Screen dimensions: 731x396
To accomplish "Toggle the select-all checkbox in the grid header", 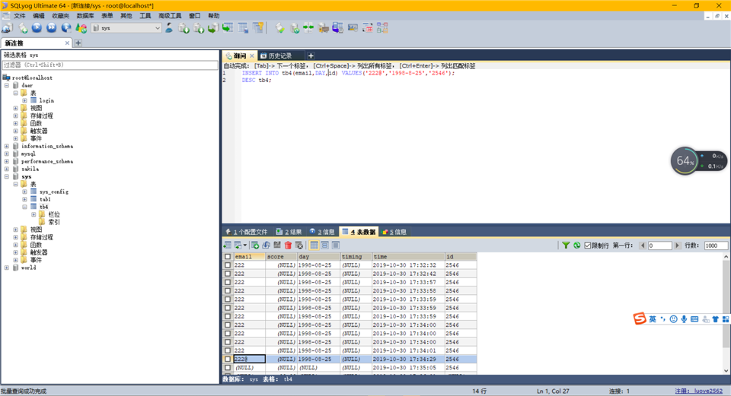I will click(x=228, y=257).
